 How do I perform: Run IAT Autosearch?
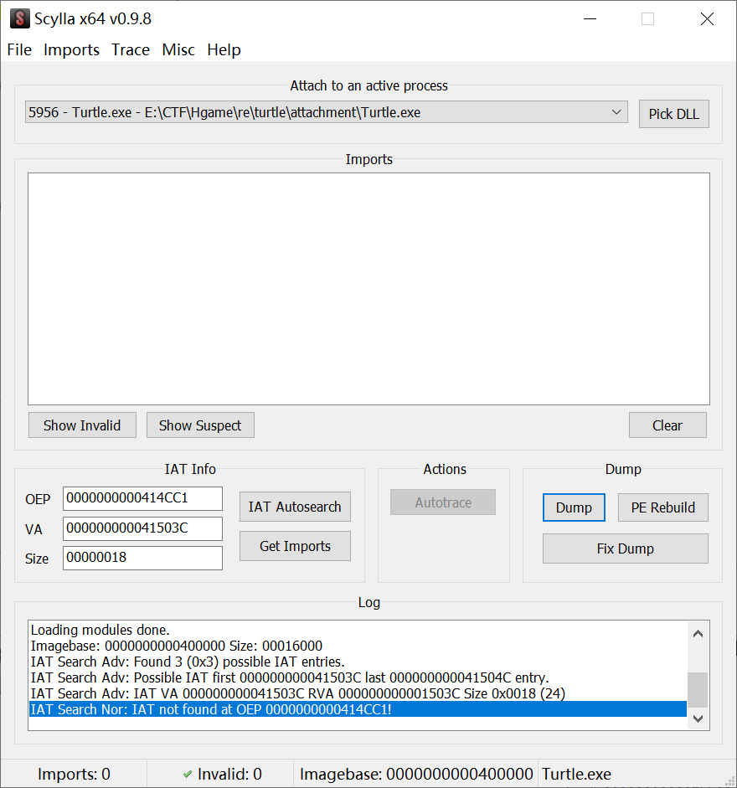point(295,507)
